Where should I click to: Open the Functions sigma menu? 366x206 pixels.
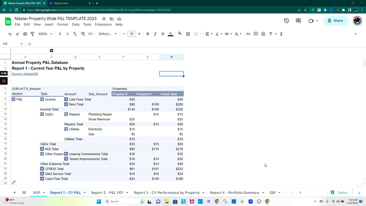point(281,34)
